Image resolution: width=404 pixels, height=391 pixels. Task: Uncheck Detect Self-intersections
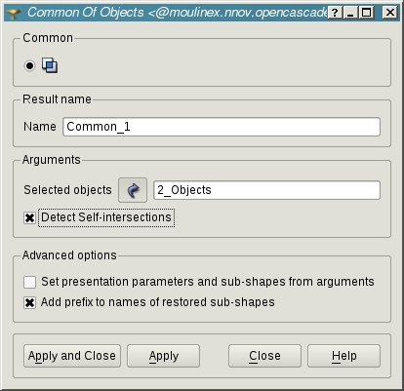(29, 217)
